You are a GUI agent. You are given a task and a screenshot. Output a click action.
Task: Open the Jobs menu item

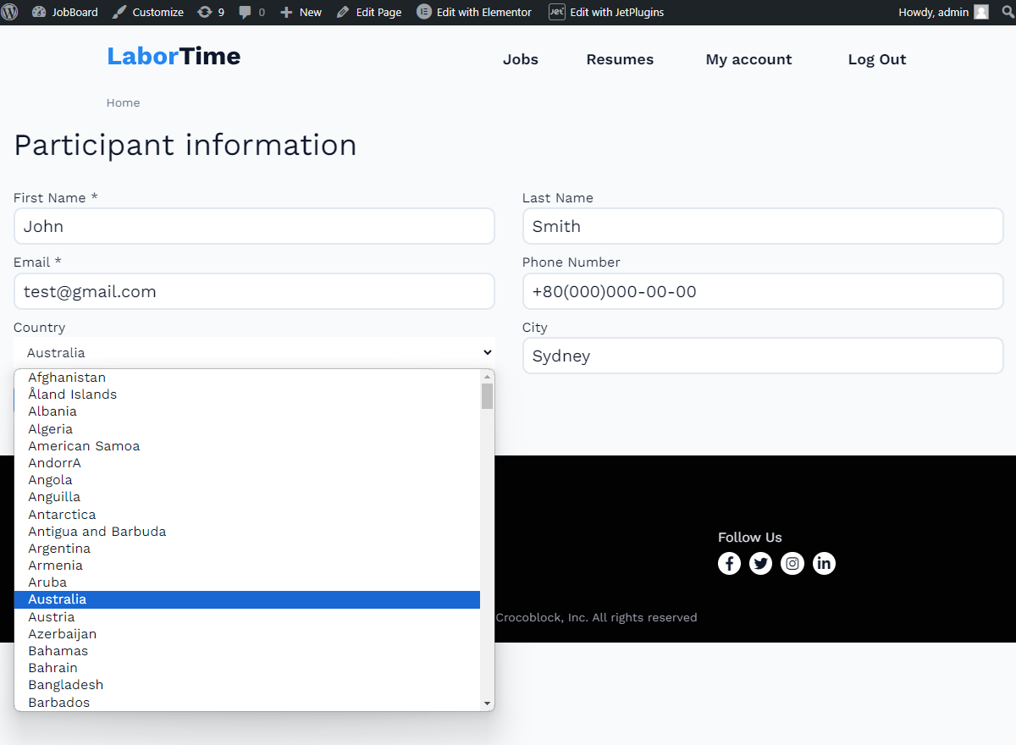(520, 59)
